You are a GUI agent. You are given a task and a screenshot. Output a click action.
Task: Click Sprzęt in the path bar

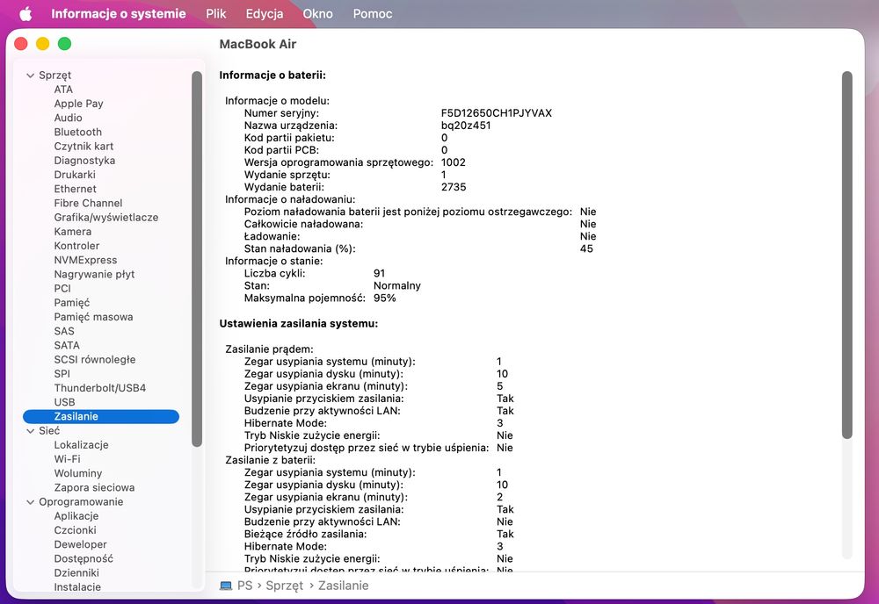pos(284,586)
